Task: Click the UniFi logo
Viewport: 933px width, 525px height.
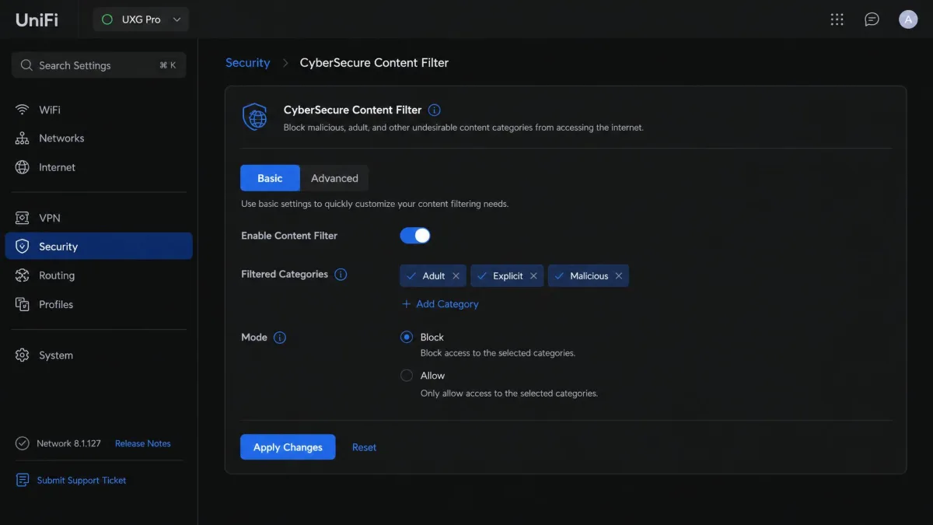Action: (x=37, y=19)
